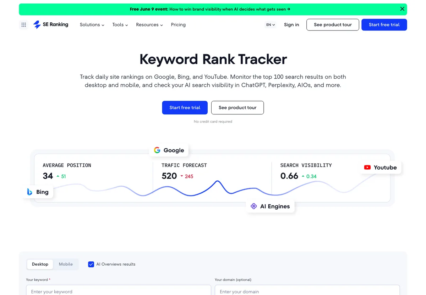Viewport: 426px width, 295px height.
Task: Click Sign in
Action: [291, 25]
